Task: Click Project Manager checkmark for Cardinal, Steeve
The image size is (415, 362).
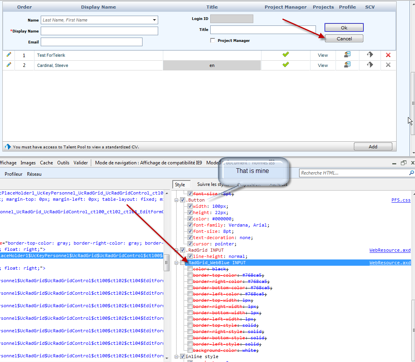Action: 285,65
